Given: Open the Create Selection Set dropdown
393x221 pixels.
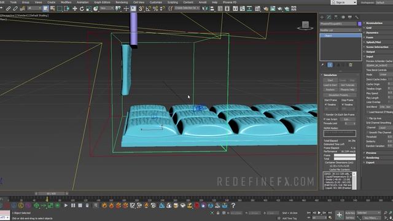Looking at the screenshot, I should (x=187, y=8).
